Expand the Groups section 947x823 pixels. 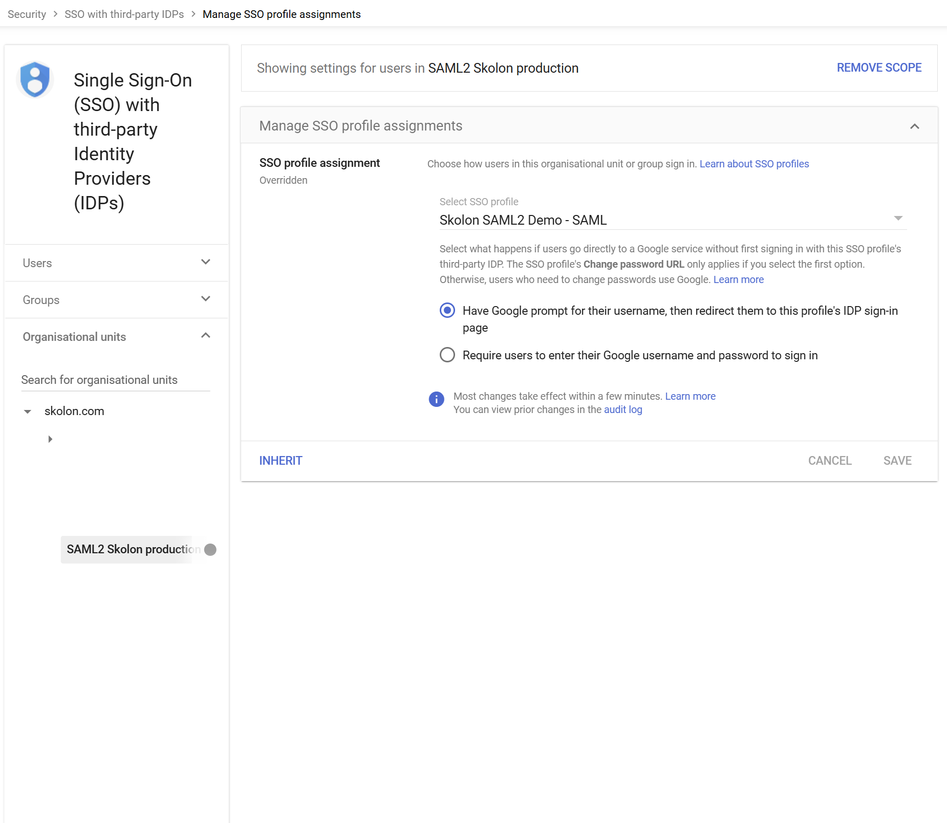pos(205,299)
